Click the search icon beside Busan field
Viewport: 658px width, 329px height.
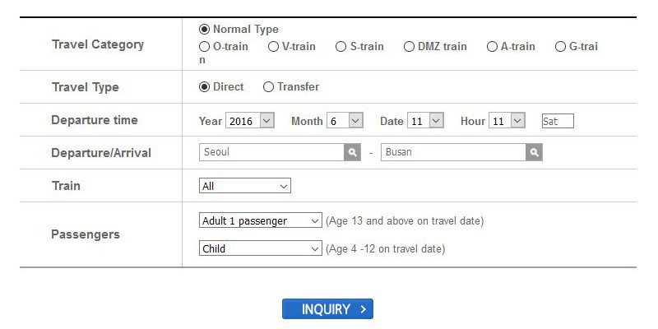tap(535, 152)
